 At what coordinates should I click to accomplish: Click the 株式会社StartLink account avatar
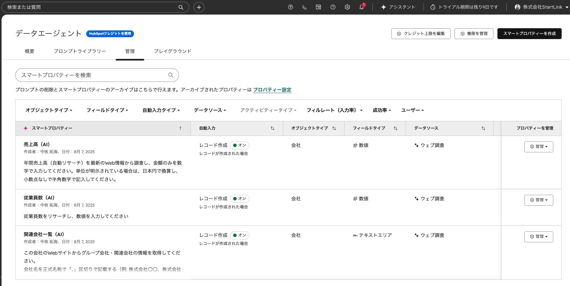(517, 7)
